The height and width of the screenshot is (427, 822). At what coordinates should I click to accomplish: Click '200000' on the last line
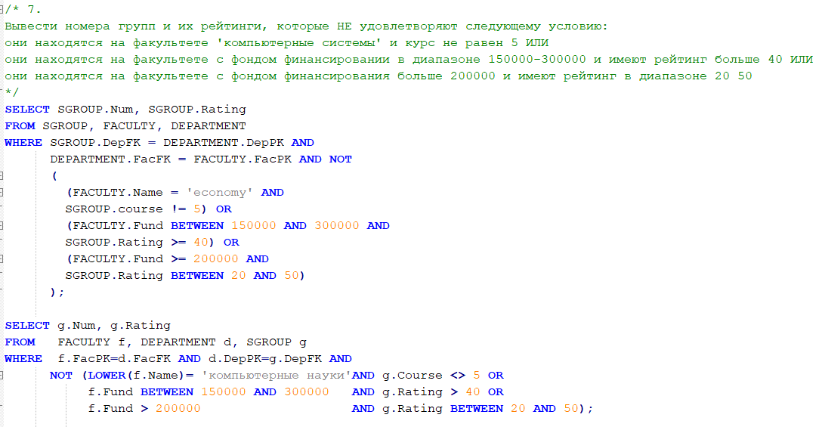[x=178, y=409]
